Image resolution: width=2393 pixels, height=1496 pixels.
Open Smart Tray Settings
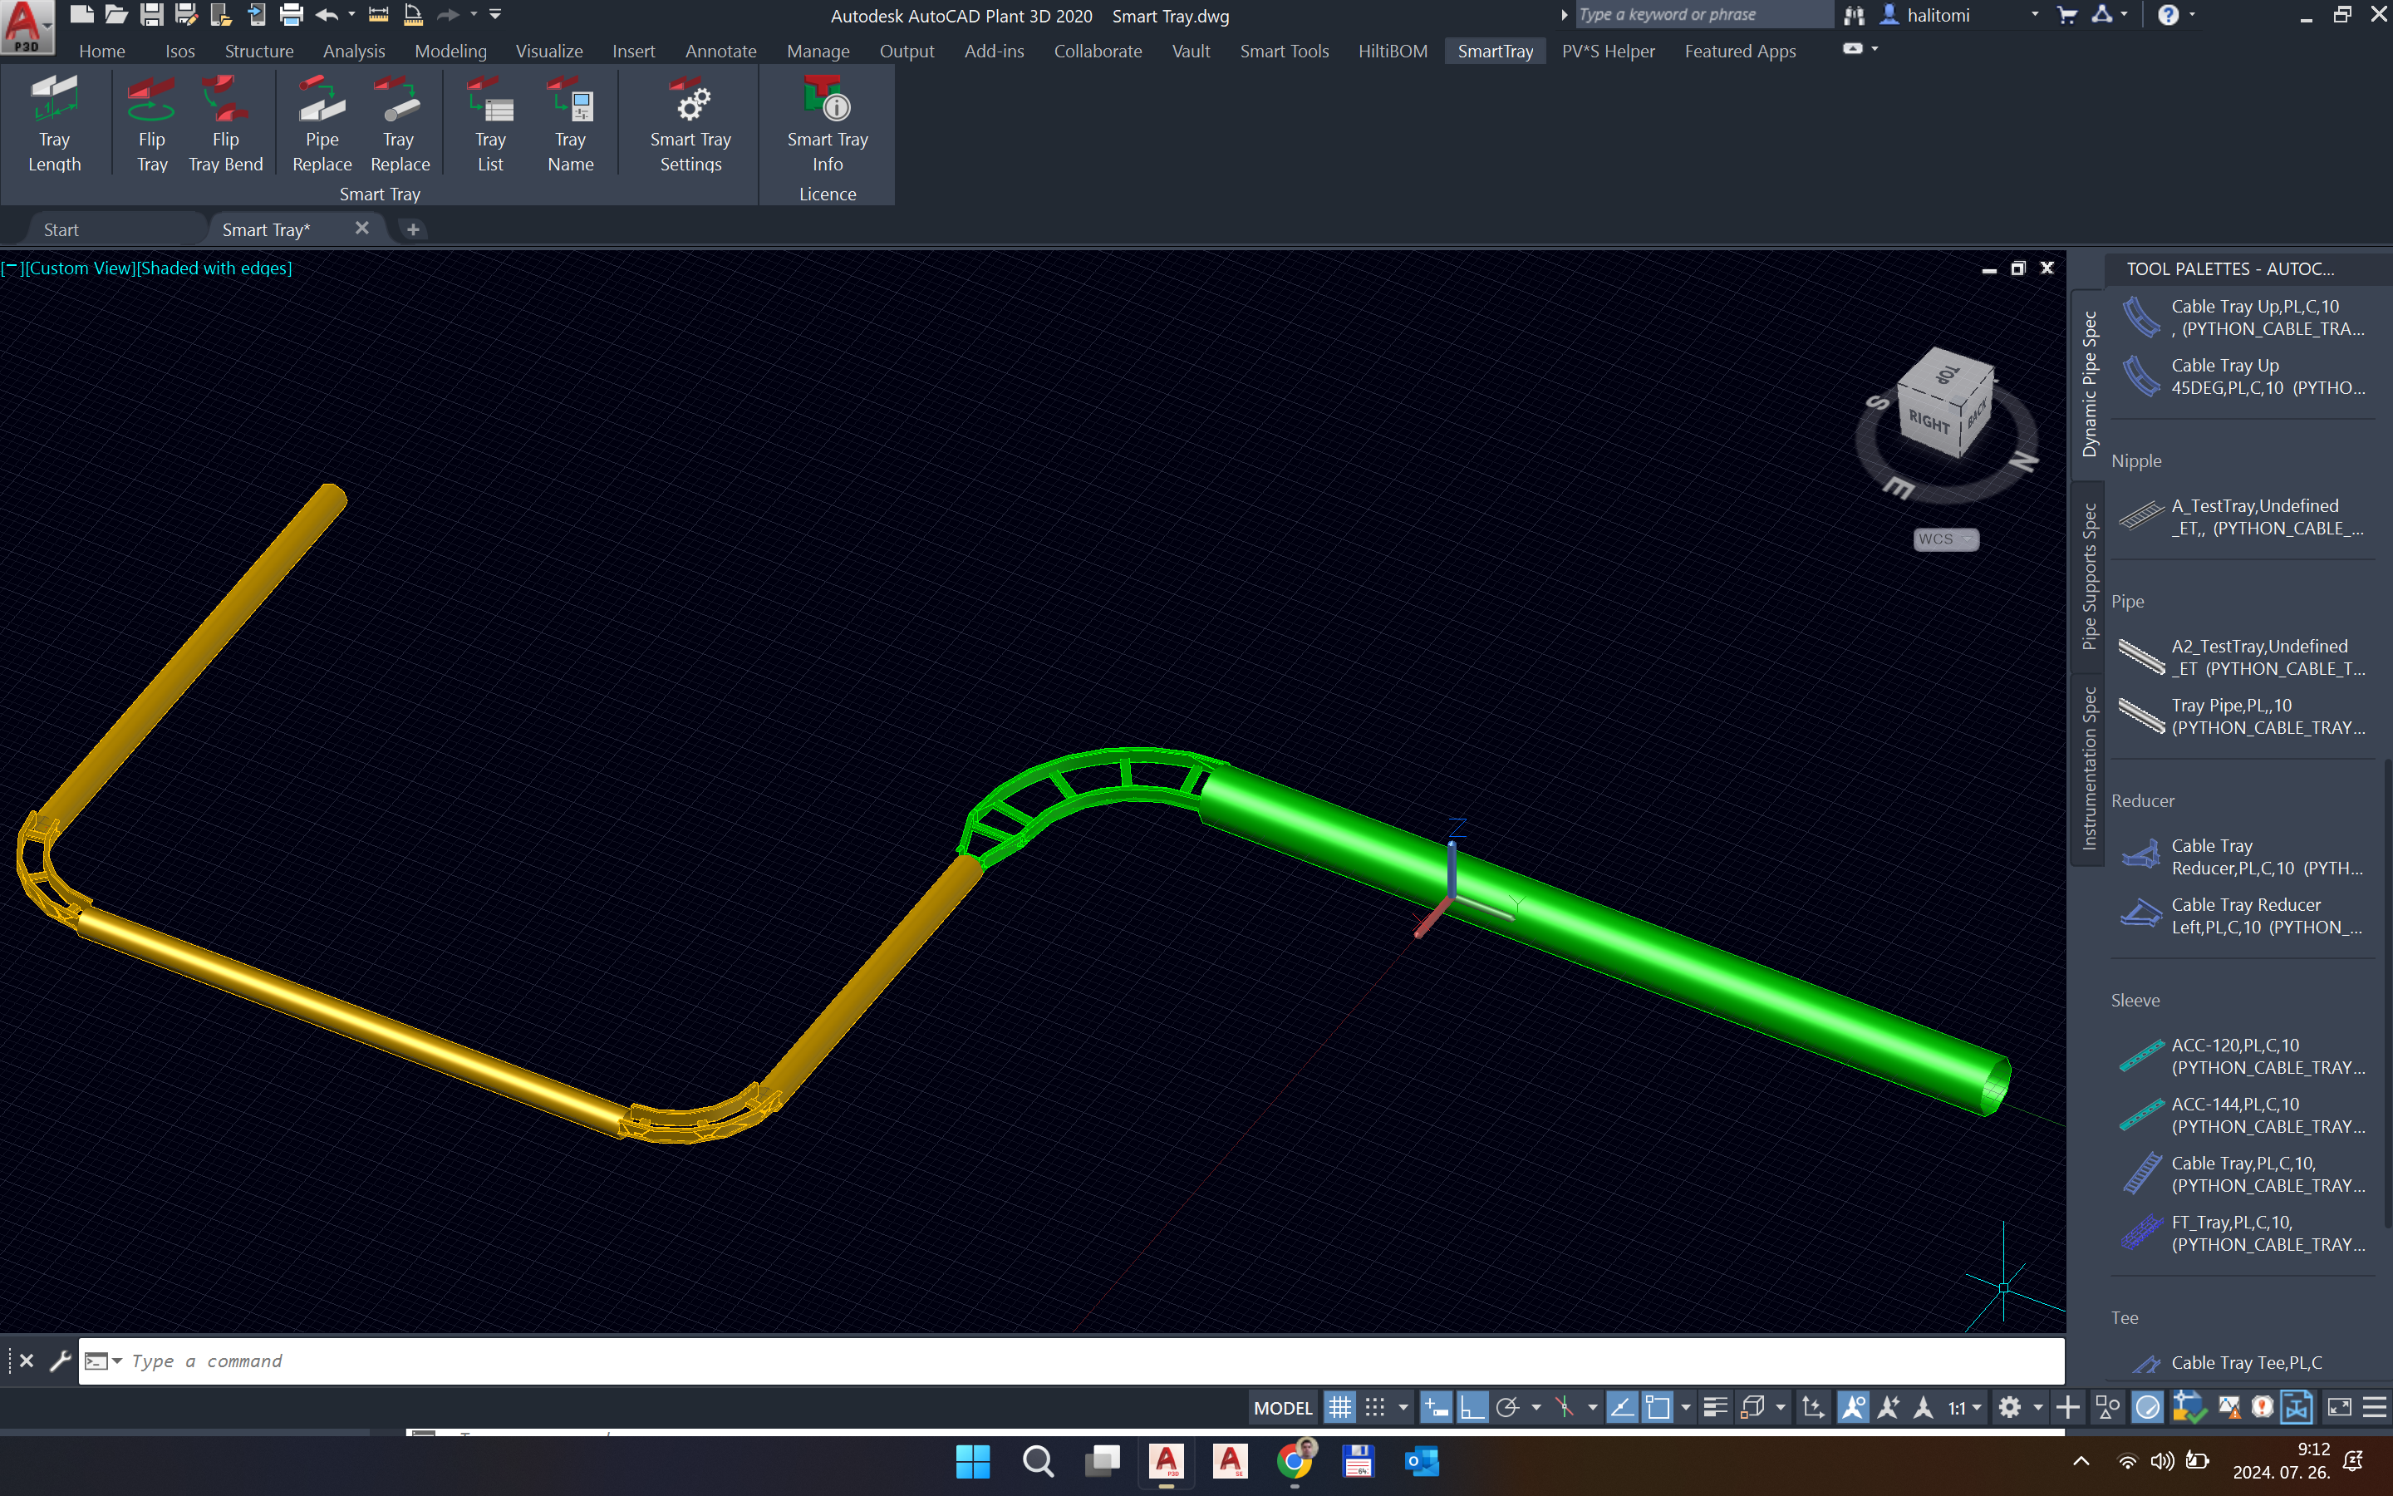point(690,125)
